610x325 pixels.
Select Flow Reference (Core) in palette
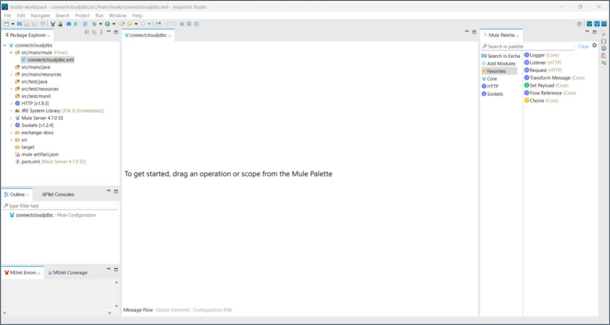pyautogui.click(x=550, y=93)
